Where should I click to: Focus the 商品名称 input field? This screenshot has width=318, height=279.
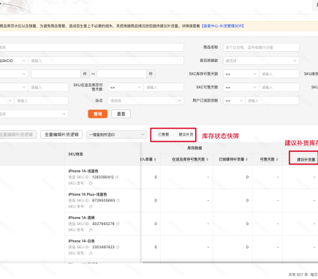pos(261,47)
